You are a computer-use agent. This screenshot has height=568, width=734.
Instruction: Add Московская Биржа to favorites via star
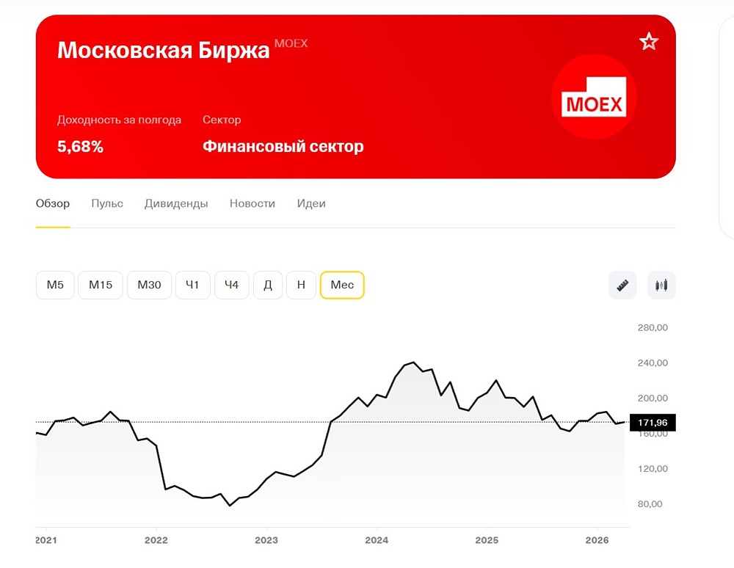(649, 42)
